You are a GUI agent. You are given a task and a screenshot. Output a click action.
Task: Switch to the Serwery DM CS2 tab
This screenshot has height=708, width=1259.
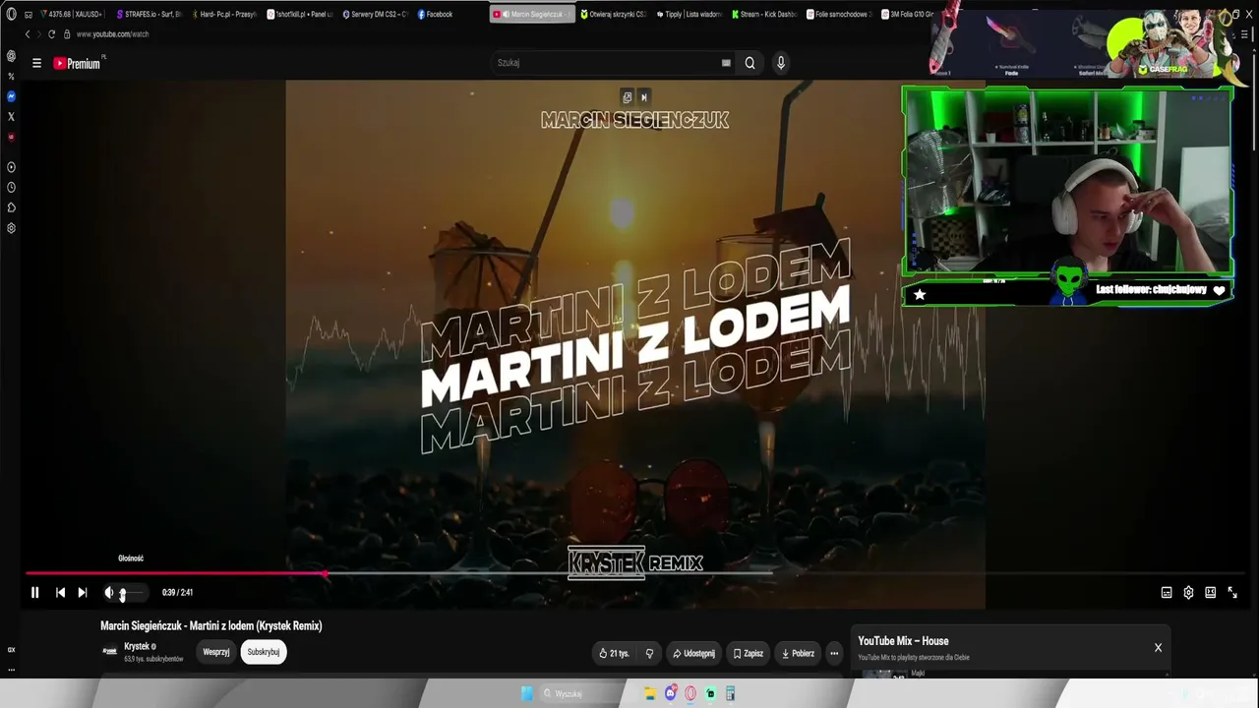[375, 15]
